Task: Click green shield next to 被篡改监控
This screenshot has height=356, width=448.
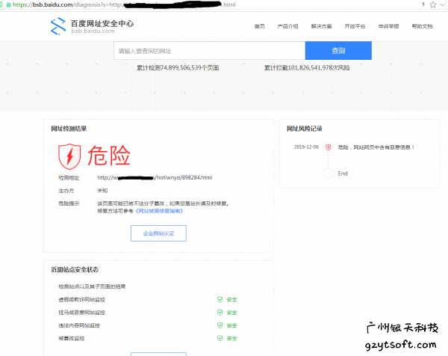Action: [x=220, y=338]
